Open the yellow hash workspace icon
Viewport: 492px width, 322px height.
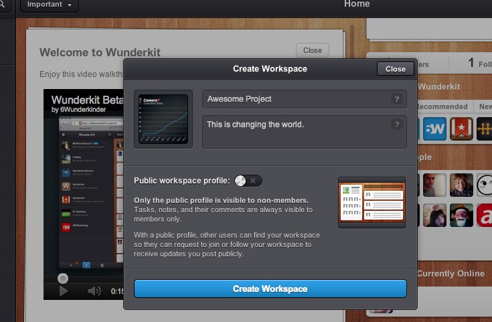coord(485,129)
